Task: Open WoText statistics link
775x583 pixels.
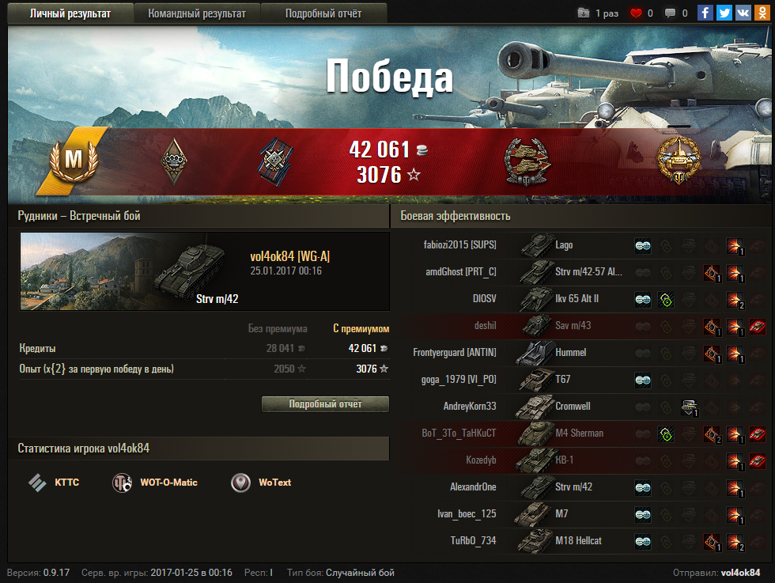Action: (261, 483)
